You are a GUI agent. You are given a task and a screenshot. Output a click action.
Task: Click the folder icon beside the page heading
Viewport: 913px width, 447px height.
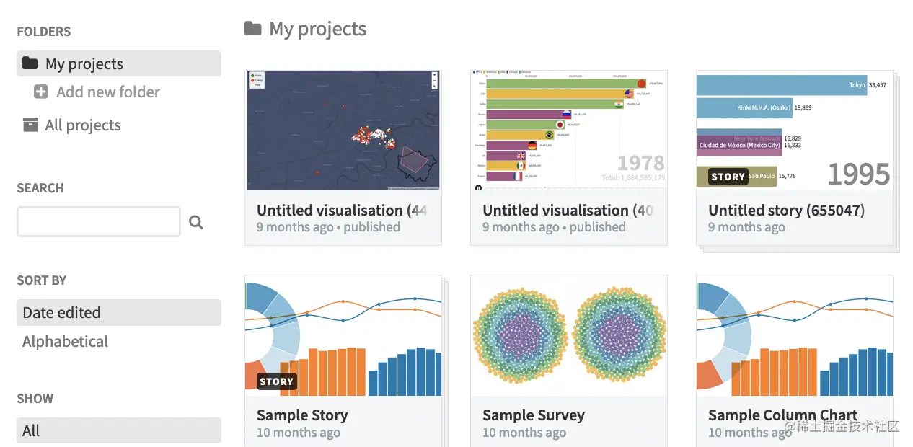pos(252,29)
